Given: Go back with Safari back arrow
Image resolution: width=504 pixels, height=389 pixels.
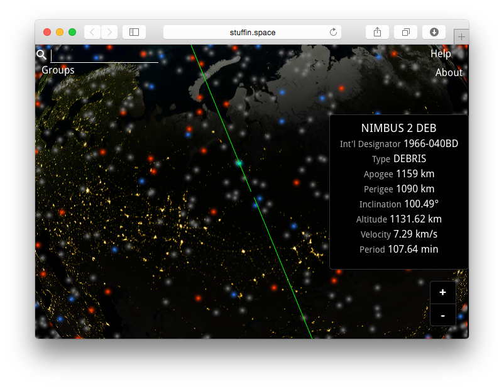Looking at the screenshot, I should coord(92,32).
